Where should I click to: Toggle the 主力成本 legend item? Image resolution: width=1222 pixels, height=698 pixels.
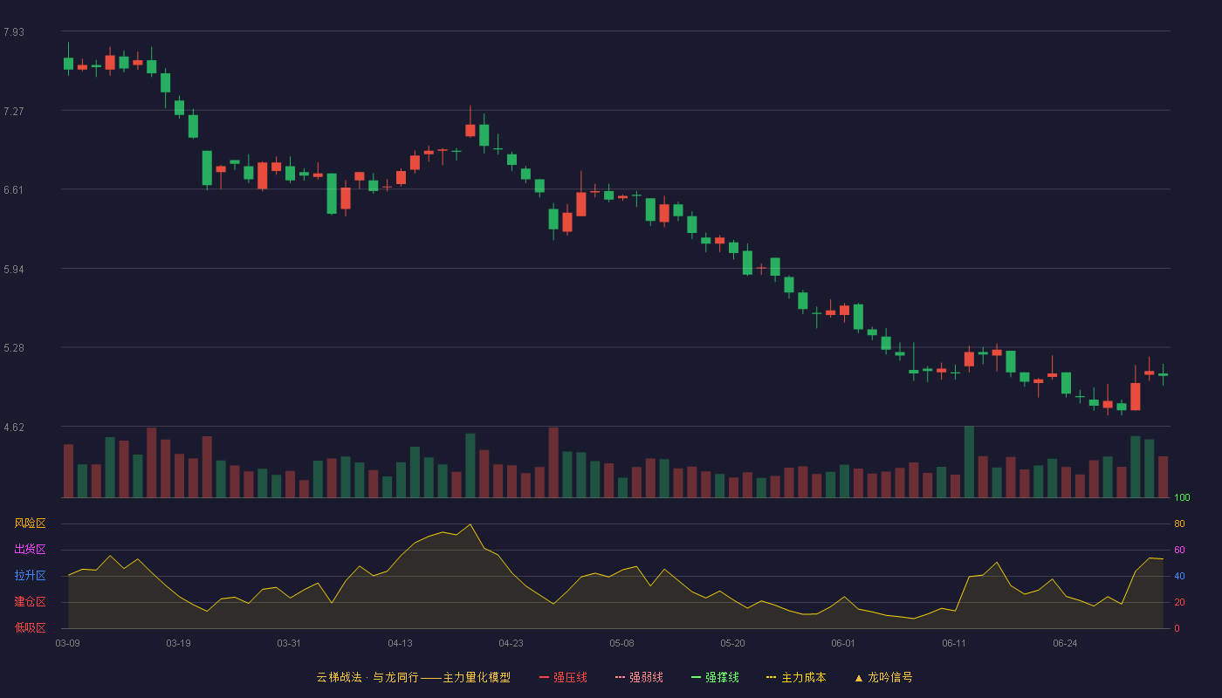point(796,677)
